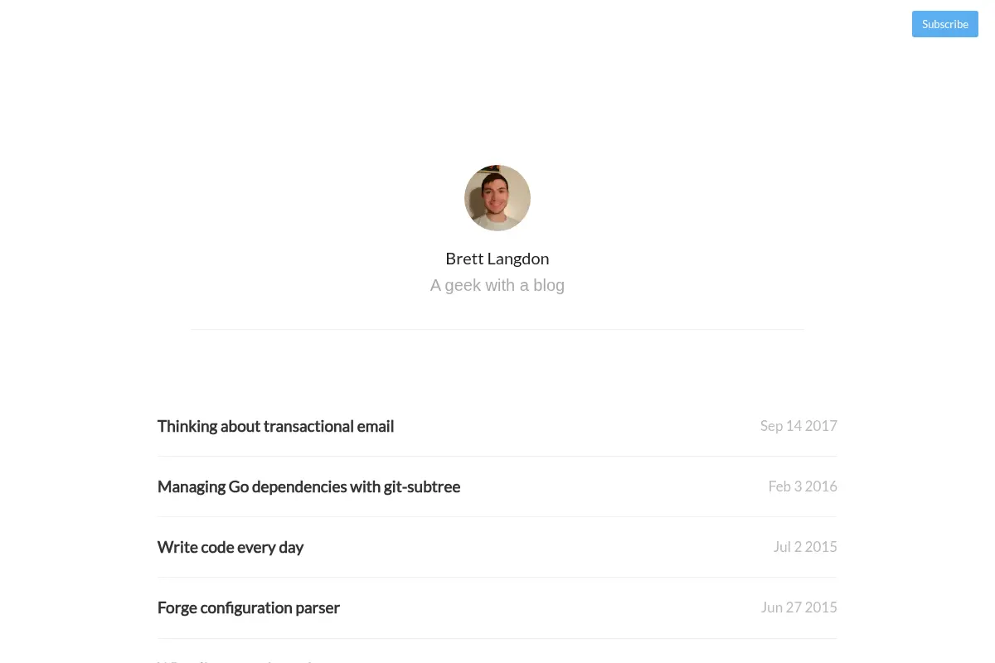Click the Jun 27 2015 date text
The height and width of the screenshot is (663, 995).
[x=799, y=607]
